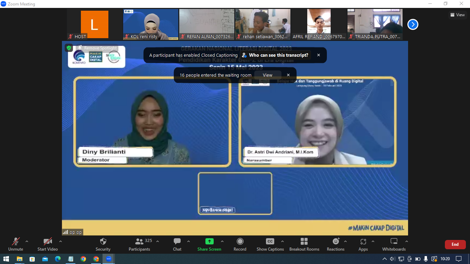Click the Zoom logo in title bar

(3, 4)
